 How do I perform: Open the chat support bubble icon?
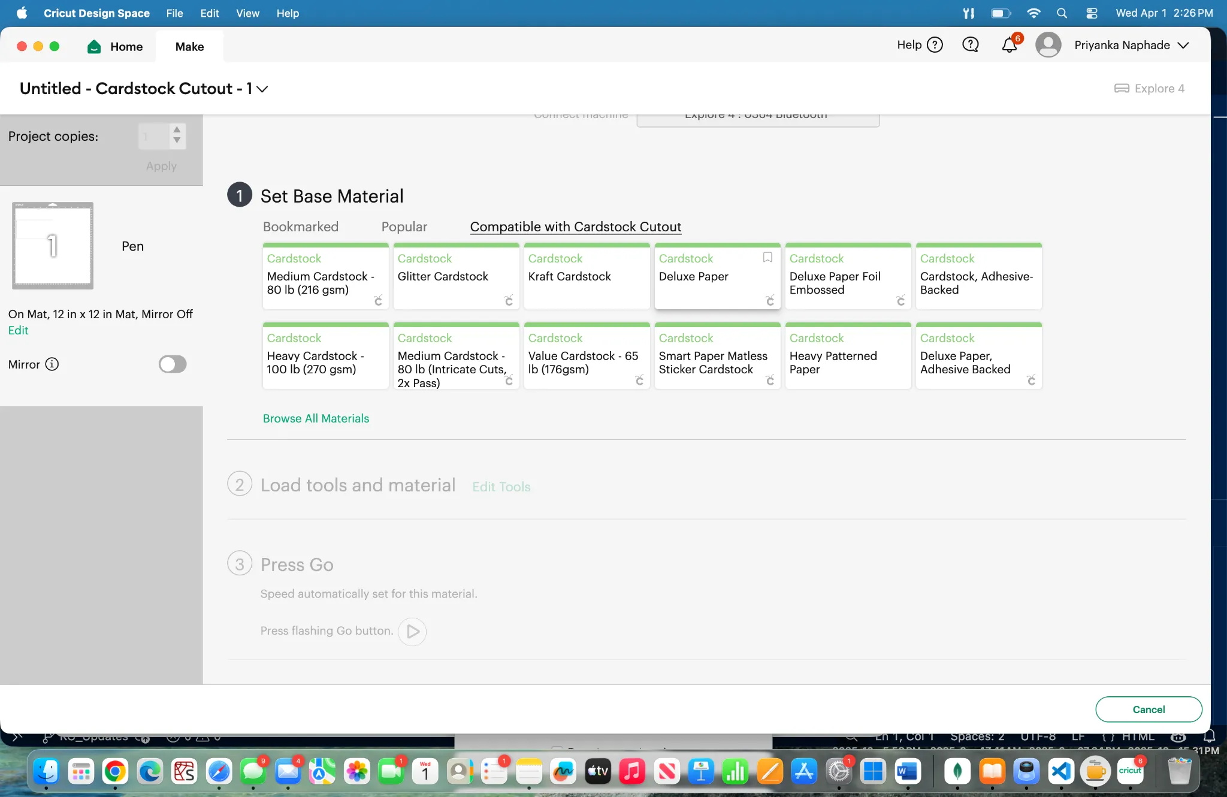point(971,45)
